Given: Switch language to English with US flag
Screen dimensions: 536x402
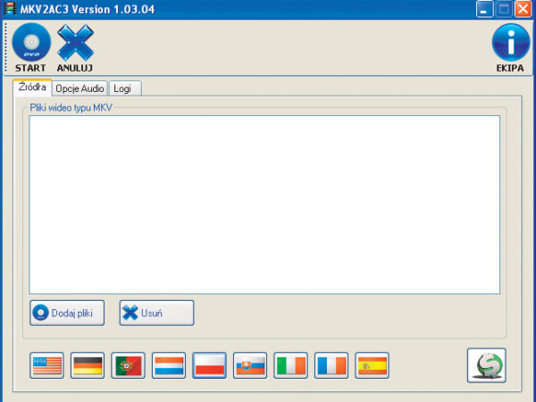Looking at the screenshot, I should tap(46, 365).
